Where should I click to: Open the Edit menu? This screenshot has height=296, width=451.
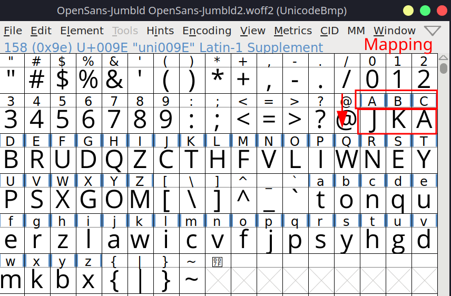click(41, 31)
